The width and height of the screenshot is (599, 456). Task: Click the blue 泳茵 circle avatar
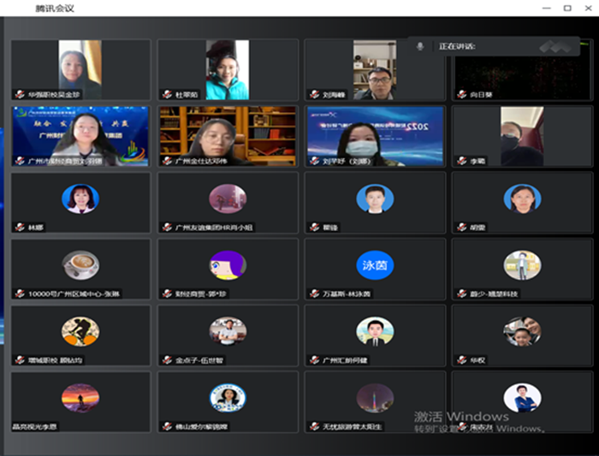[375, 265]
